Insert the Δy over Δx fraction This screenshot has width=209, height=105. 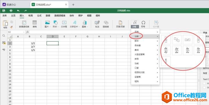tap(177, 50)
